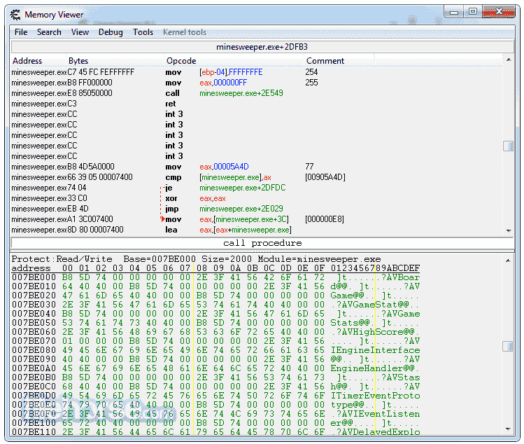Click the disassembler vertical scrollbar thumb
The height and width of the screenshot is (444, 524).
click(508, 146)
